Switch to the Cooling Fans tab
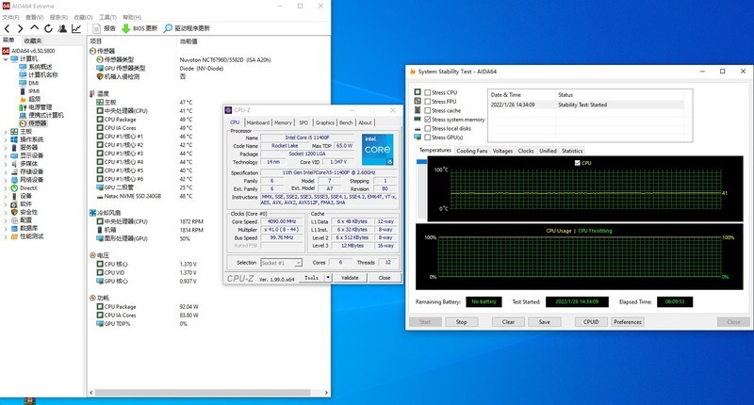754x405 pixels. 471,151
